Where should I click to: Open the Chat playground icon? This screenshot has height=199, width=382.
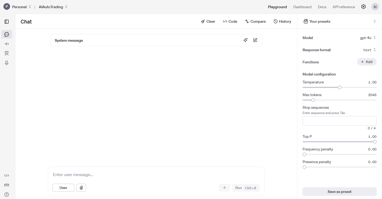click(7, 34)
